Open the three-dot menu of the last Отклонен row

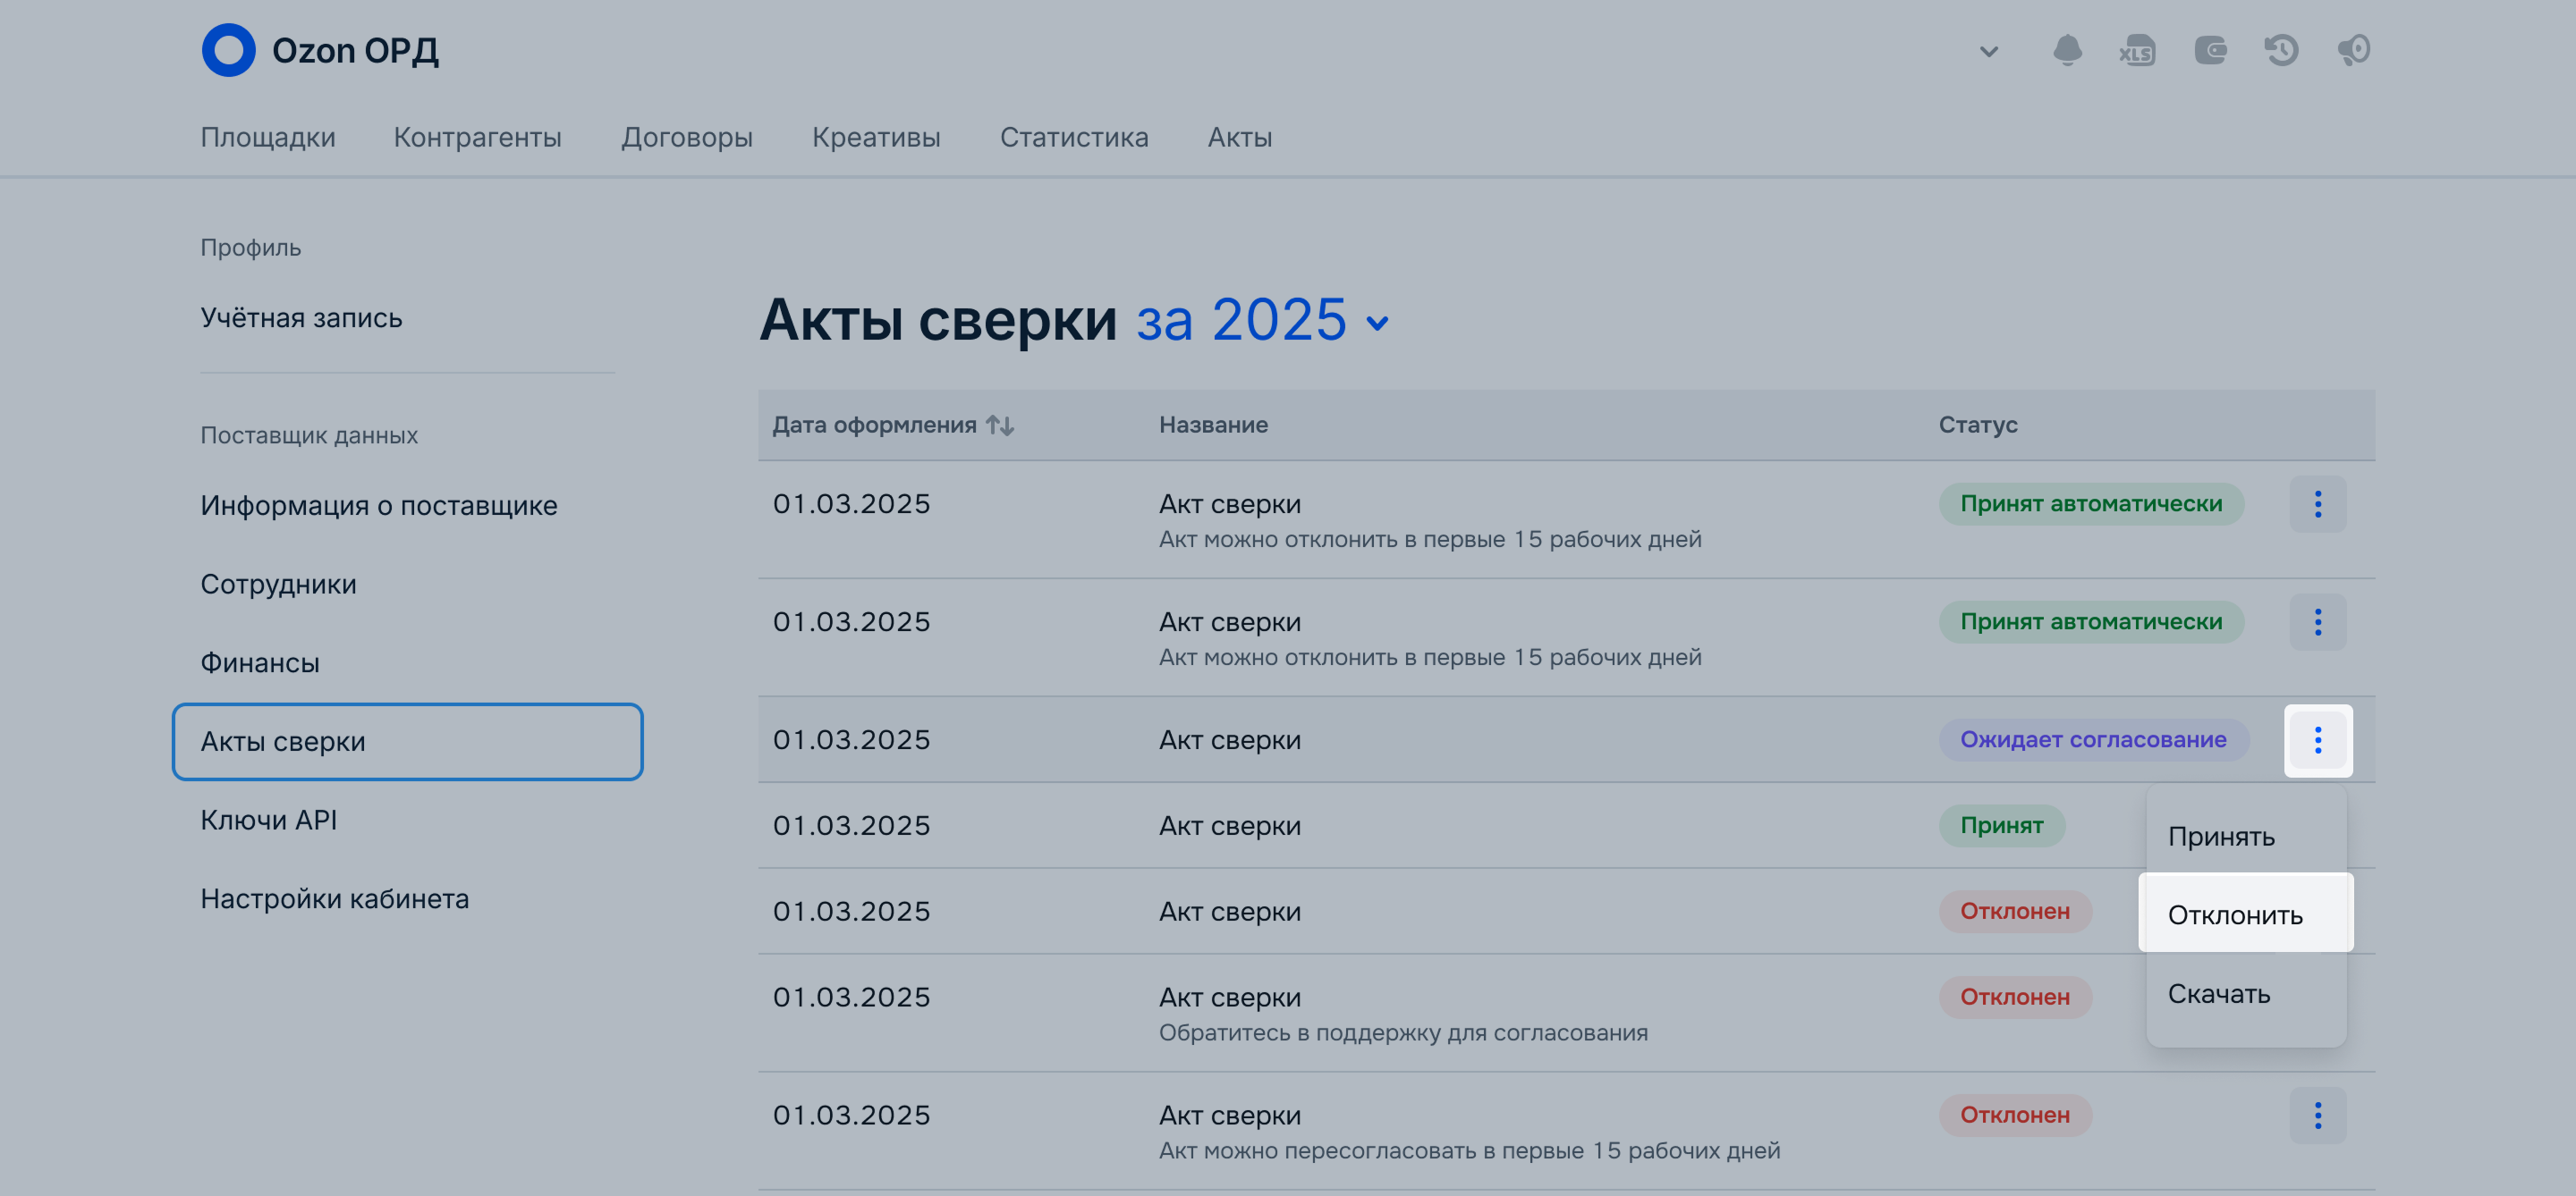pyautogui.click(x=2317, y=1115)
